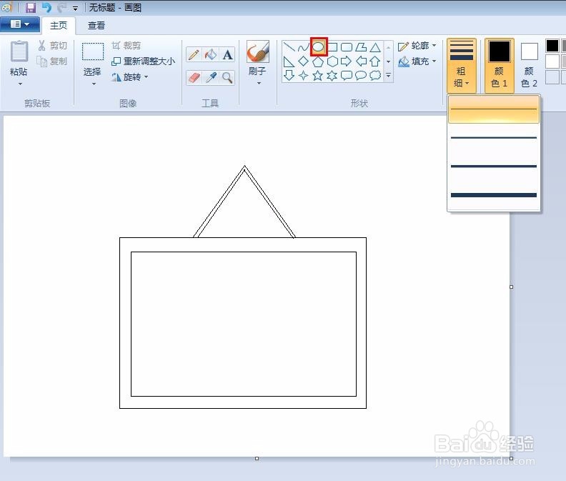566x481 pixels.
Task: Choose the Hexagon shape
Action: (332, 61)
